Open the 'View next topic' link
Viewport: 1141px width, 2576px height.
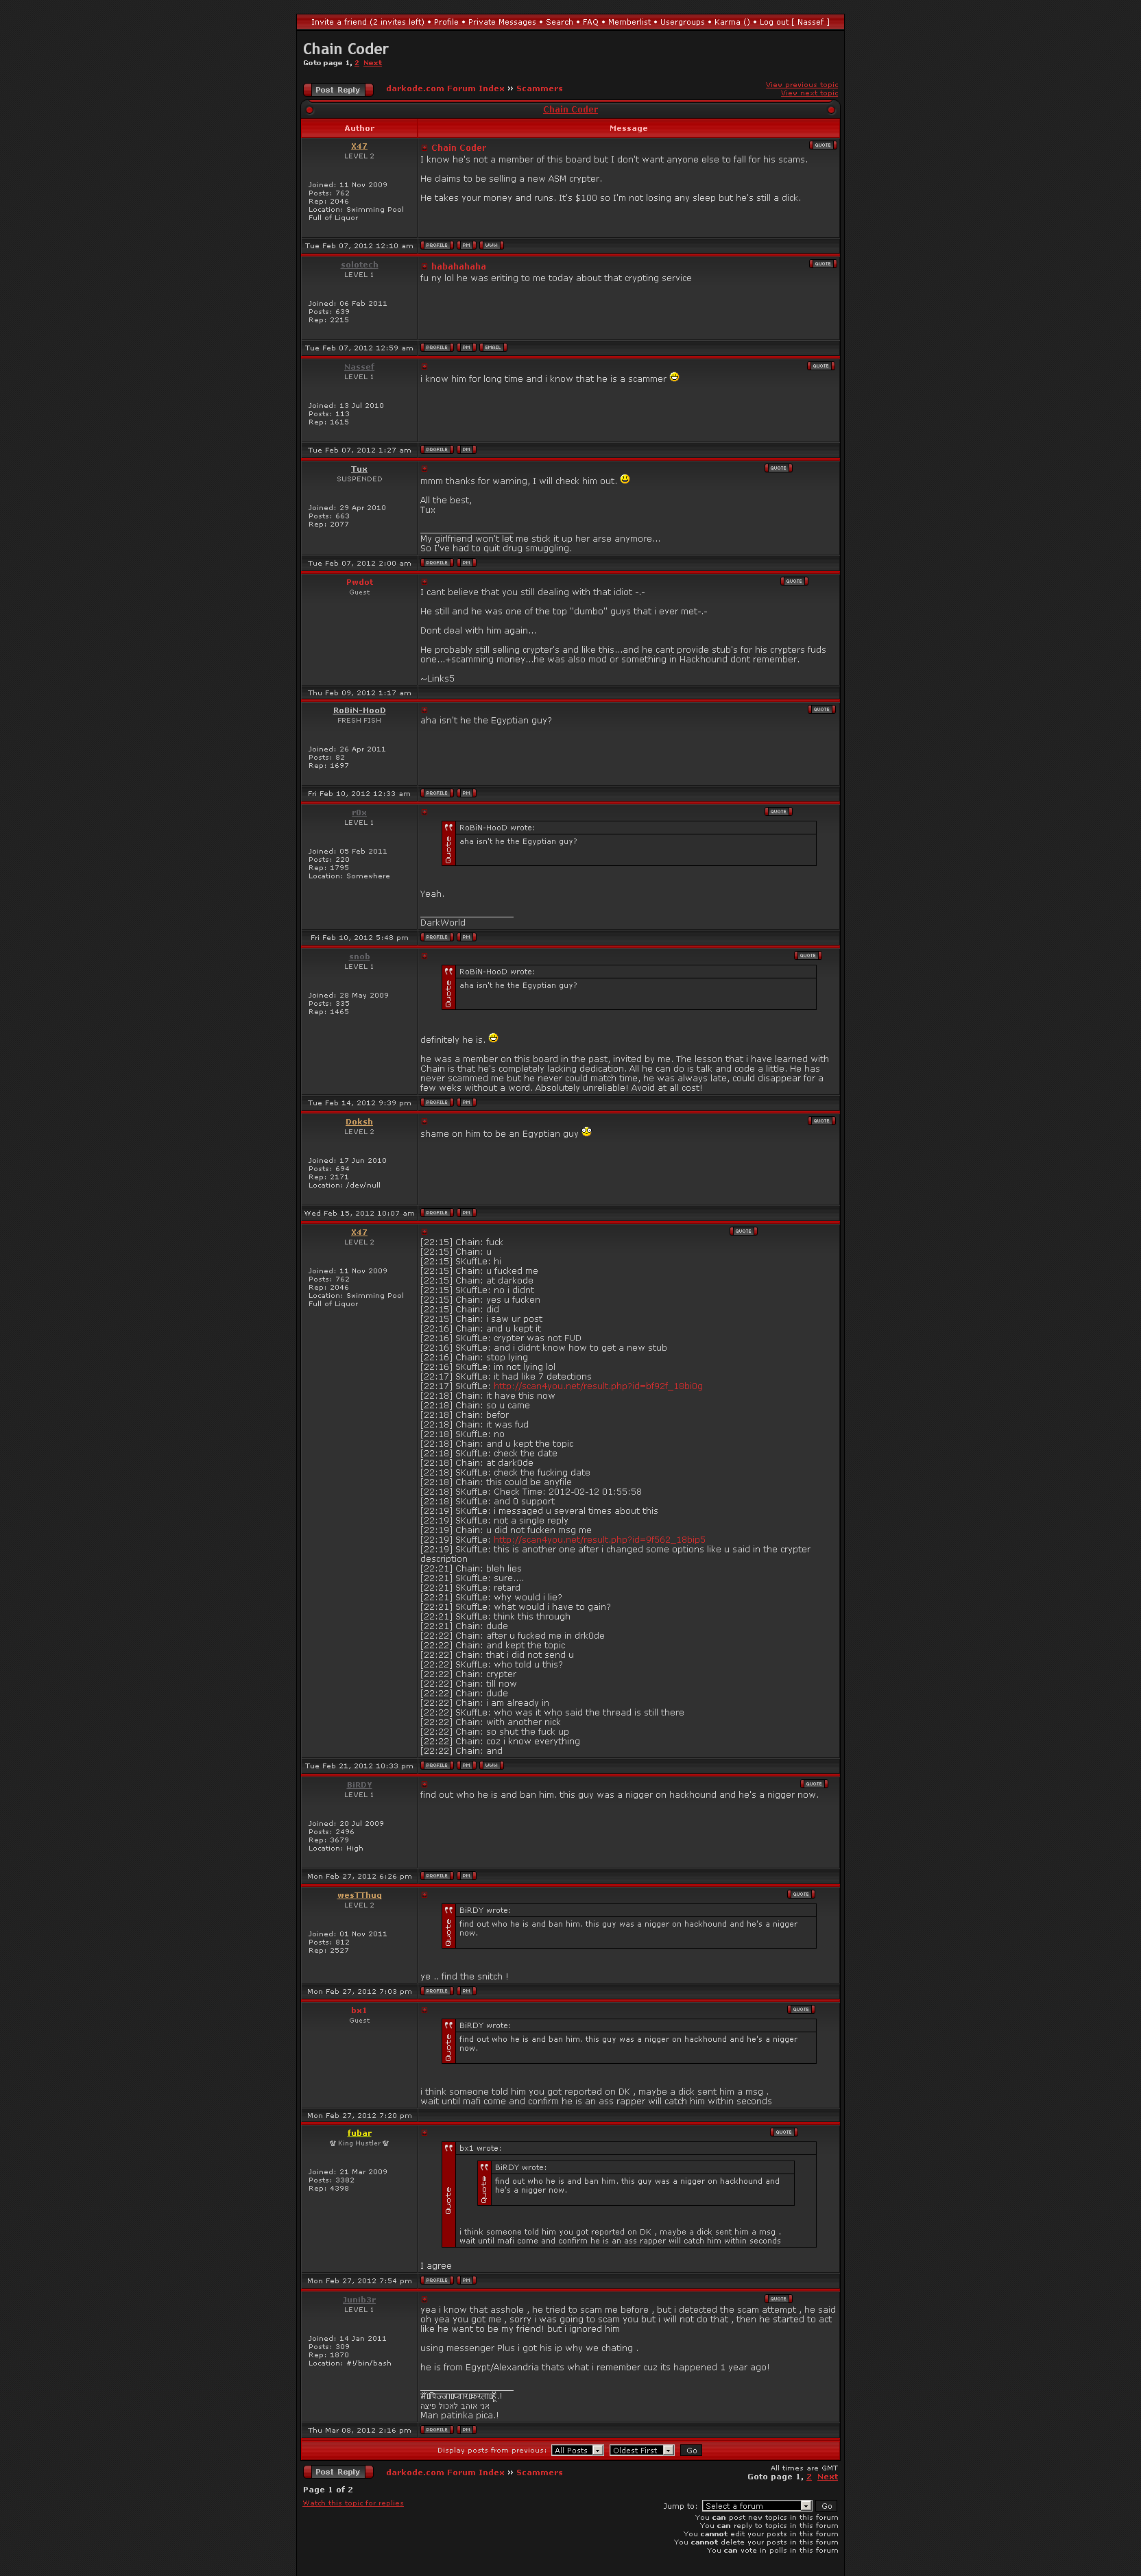(809, 93)
